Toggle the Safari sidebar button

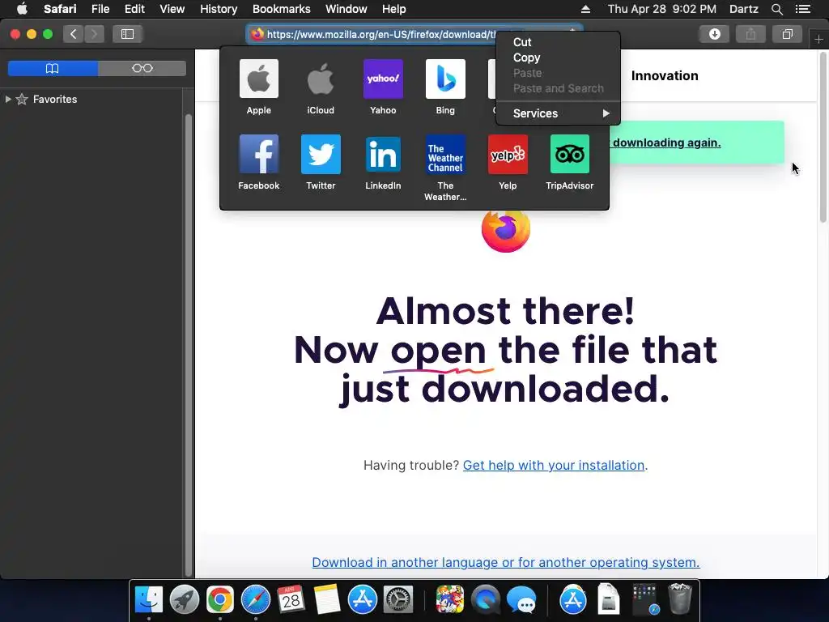pyautogui.click(x=127, y=34)
